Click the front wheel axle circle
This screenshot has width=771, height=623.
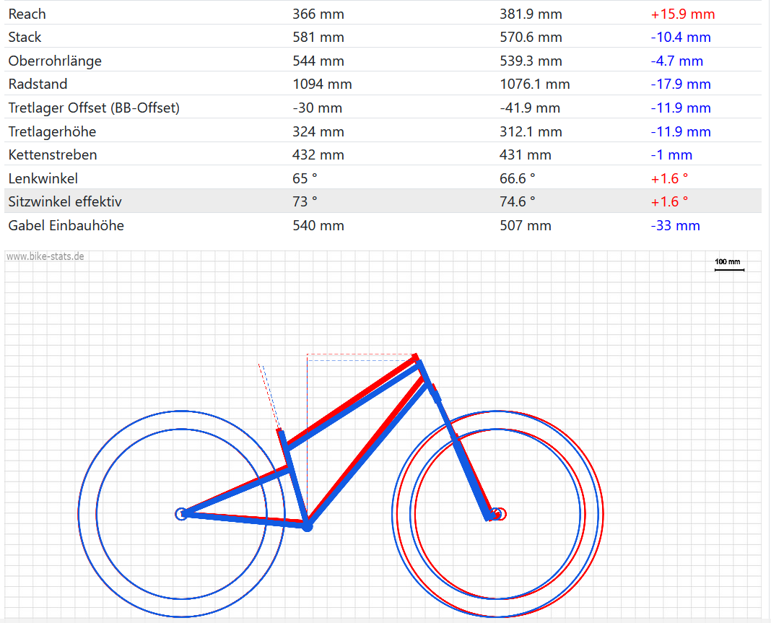coord(497,514)
